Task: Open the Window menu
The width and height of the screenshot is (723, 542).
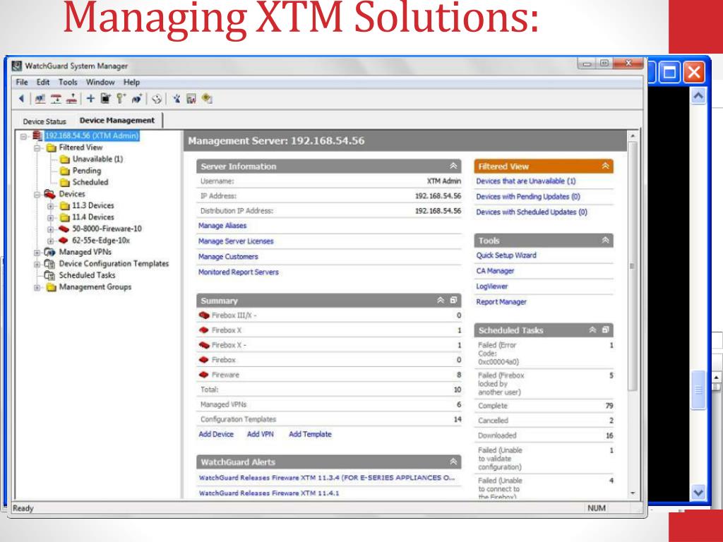Action: coord(100,82)
